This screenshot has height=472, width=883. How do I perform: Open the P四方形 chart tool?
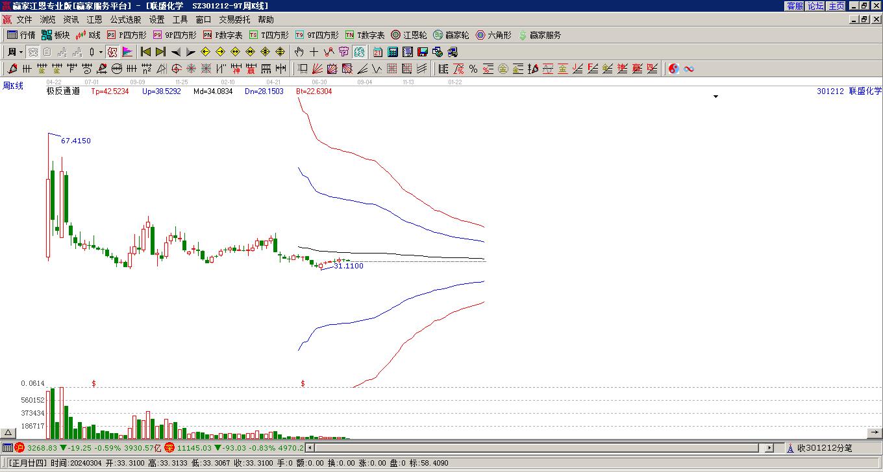click(x=127, y=35)
